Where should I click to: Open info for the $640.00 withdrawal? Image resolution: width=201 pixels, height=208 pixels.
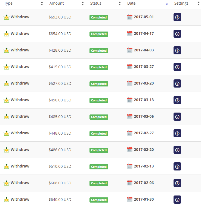coord(177,200)
